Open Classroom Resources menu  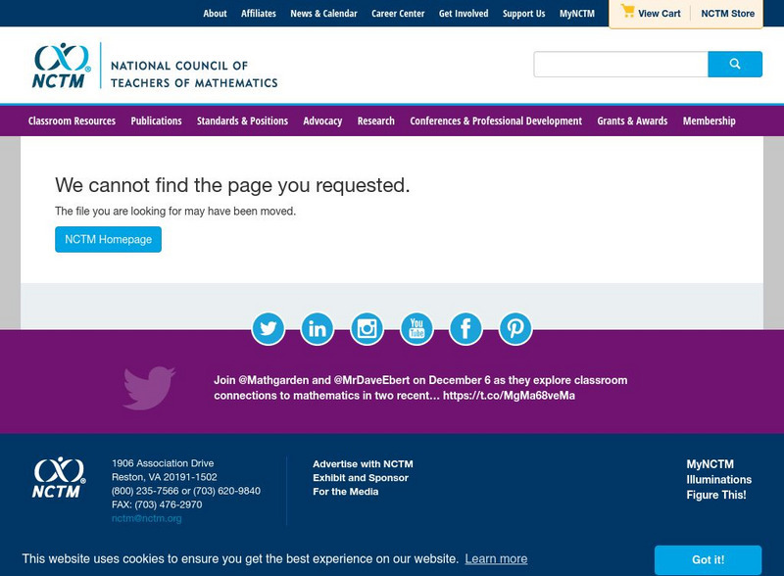point(72,121)
